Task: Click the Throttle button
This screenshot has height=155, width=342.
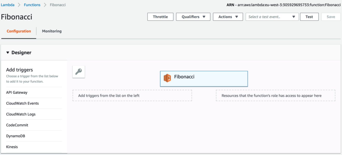Action: click(x=160, y=17)
